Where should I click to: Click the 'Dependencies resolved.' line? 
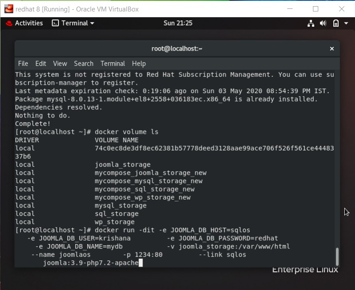(x=58, y=107)
